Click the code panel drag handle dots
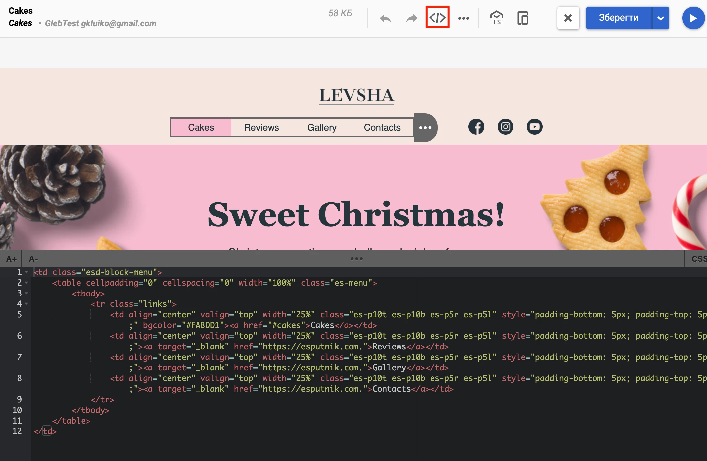The width and height of the screenshot is (707, 461). click(x=356, y=259)
